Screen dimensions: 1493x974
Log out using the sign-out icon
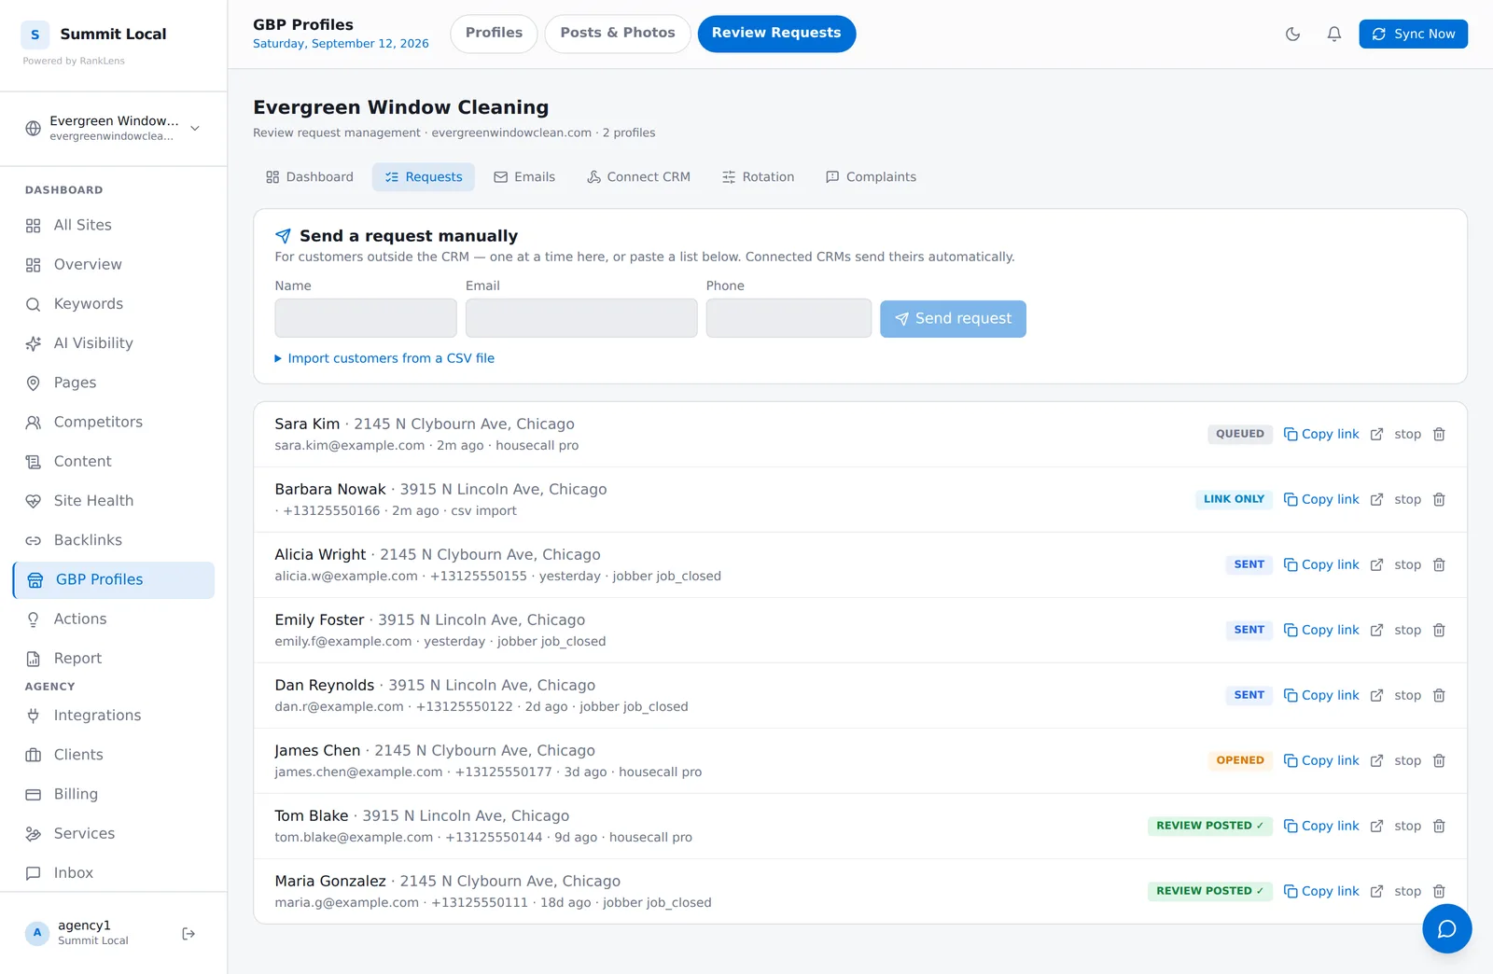point(188,934)
